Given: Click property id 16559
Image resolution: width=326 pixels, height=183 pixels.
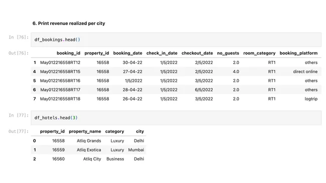Looking at the screenshot, I should (x=58, y=150).
